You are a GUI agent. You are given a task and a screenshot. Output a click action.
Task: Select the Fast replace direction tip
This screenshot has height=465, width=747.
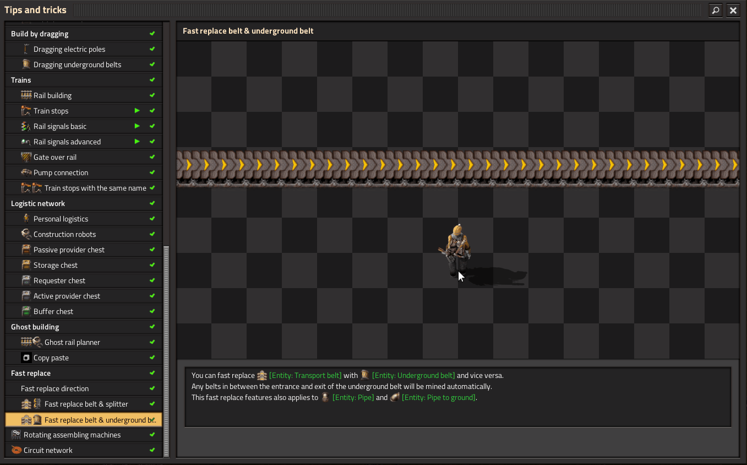coord(54,388)
